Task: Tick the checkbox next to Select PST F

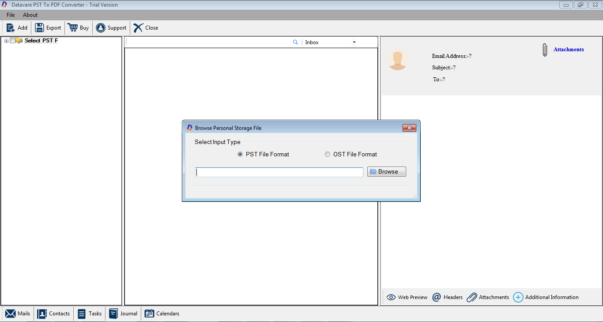Action: click(12, 41)
